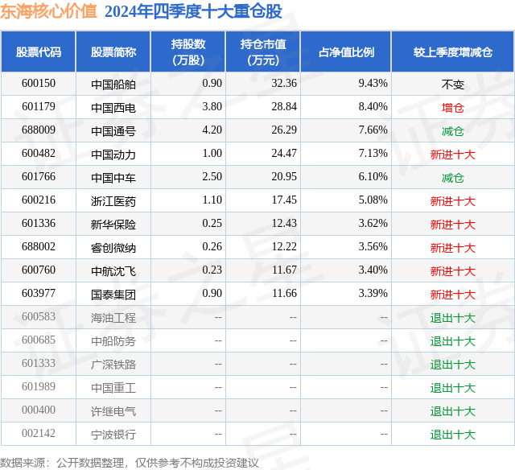Select stock code 688002
Viewport: 515px width, 470px height.
(x=39, y=246)
